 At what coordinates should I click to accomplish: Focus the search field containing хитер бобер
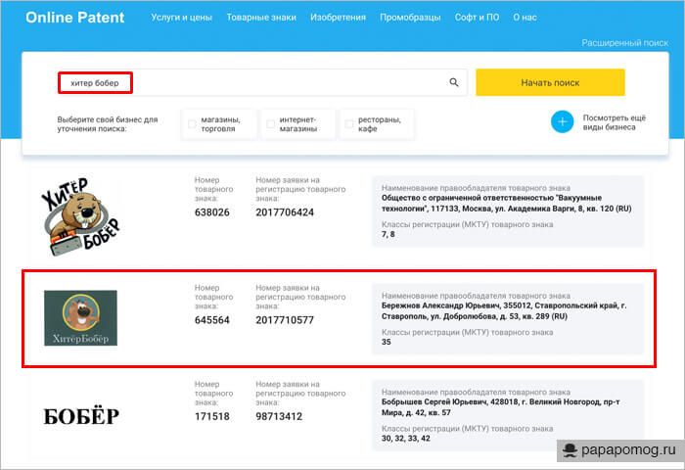(262, 82)
